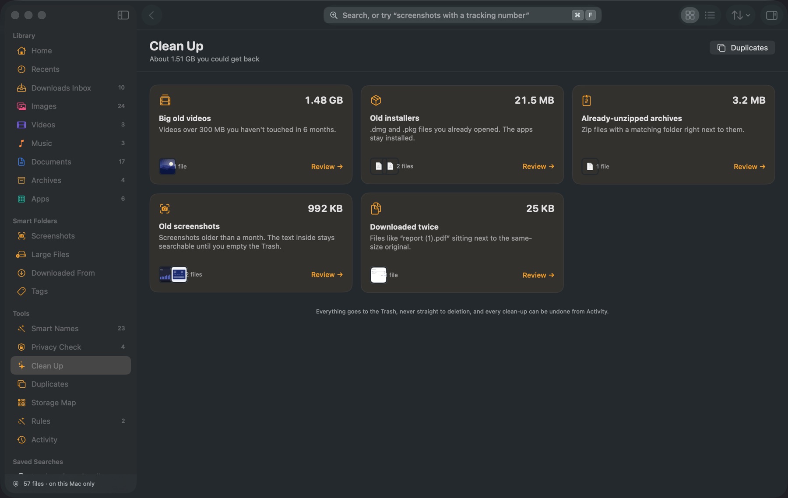Switch to list view
Image resolution: width=788 pixels, height=498 pixels.
click(710, 15)
